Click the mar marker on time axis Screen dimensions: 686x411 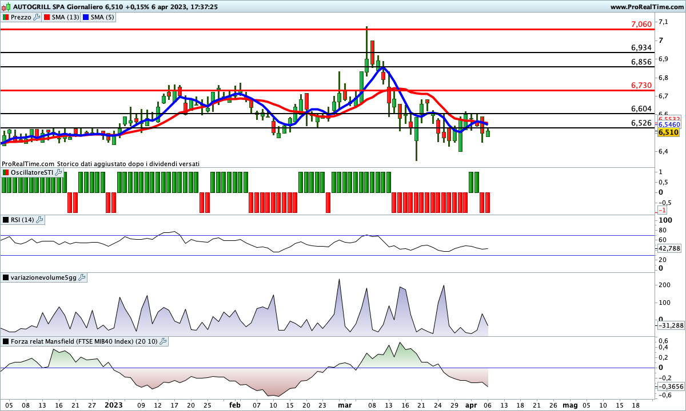click(345, 405)
